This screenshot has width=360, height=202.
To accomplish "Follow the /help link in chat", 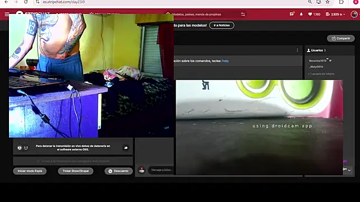I will pos(225,61).
